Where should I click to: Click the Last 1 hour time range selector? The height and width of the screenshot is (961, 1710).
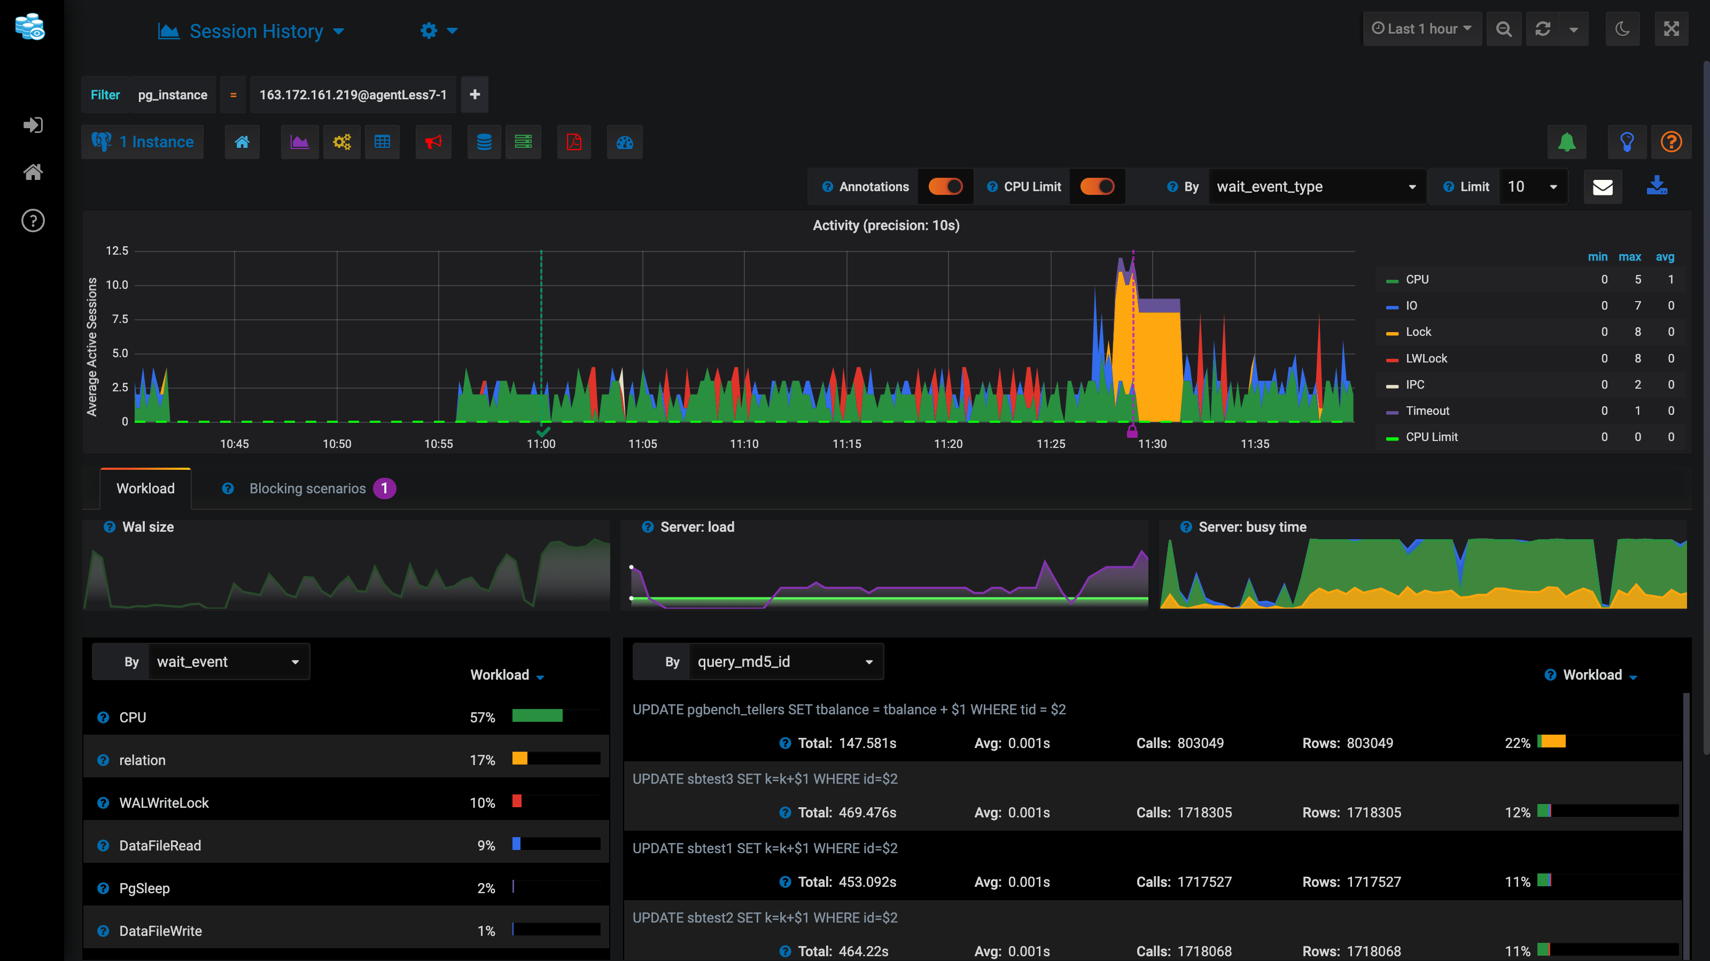[1421, 29]
